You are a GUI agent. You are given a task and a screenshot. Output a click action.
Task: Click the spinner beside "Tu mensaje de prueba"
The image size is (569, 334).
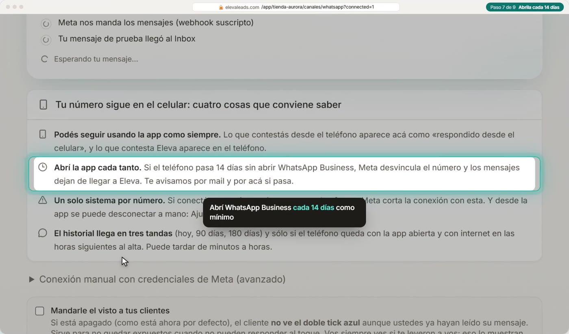pos(46,39)
